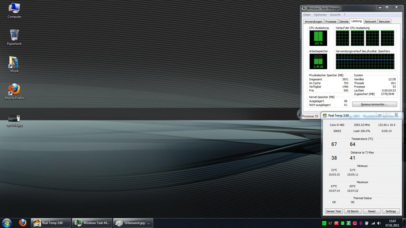The width and height of the screenshot is (406, 228).
Task: Click the Load 100.0% reading
Action: pyautogui.click(x=362, y=131)
